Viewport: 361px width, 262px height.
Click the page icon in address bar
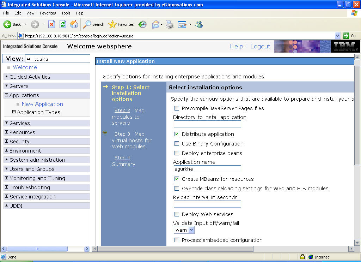(21, 36)
